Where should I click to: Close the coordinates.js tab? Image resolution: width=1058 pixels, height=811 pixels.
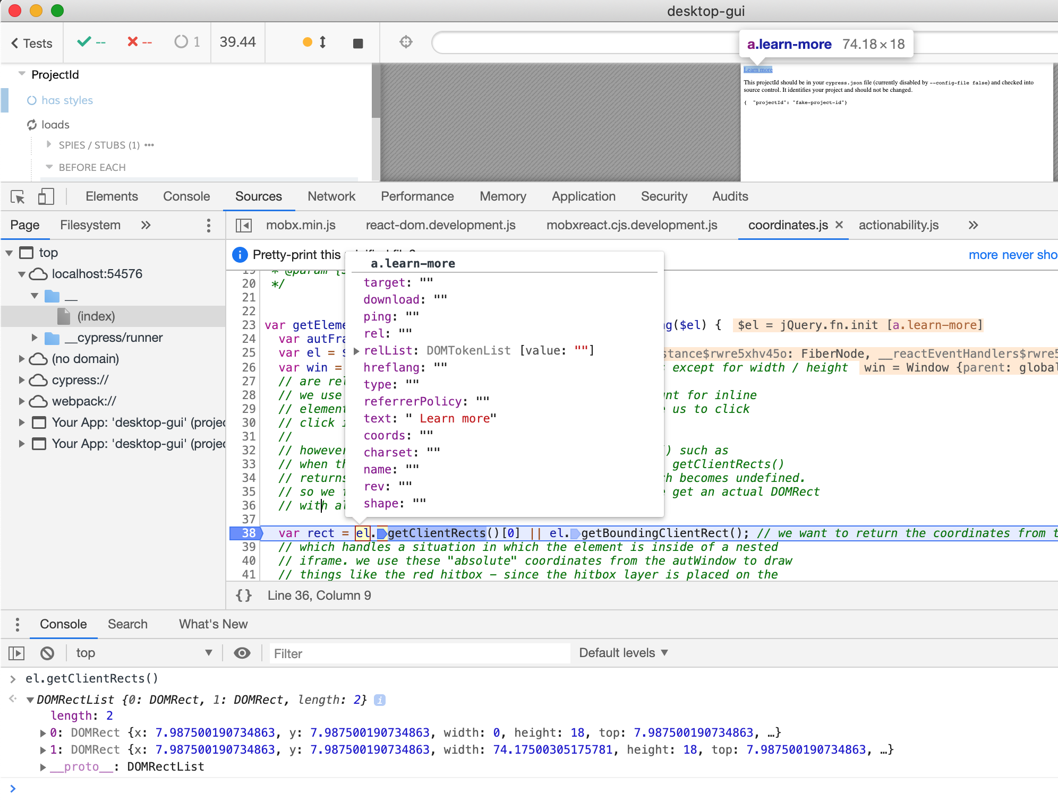click(x=839, y=225)
